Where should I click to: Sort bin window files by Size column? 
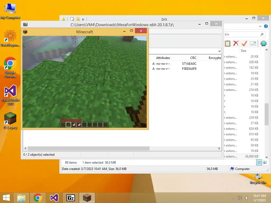243,50
